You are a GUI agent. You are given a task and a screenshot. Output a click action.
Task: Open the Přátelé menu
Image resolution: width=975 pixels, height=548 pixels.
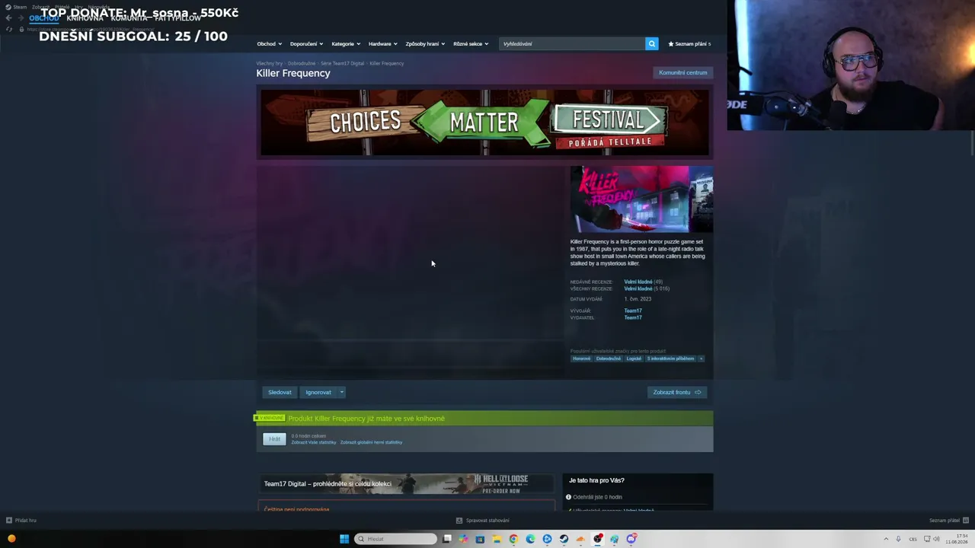click(x=62, y=7)
